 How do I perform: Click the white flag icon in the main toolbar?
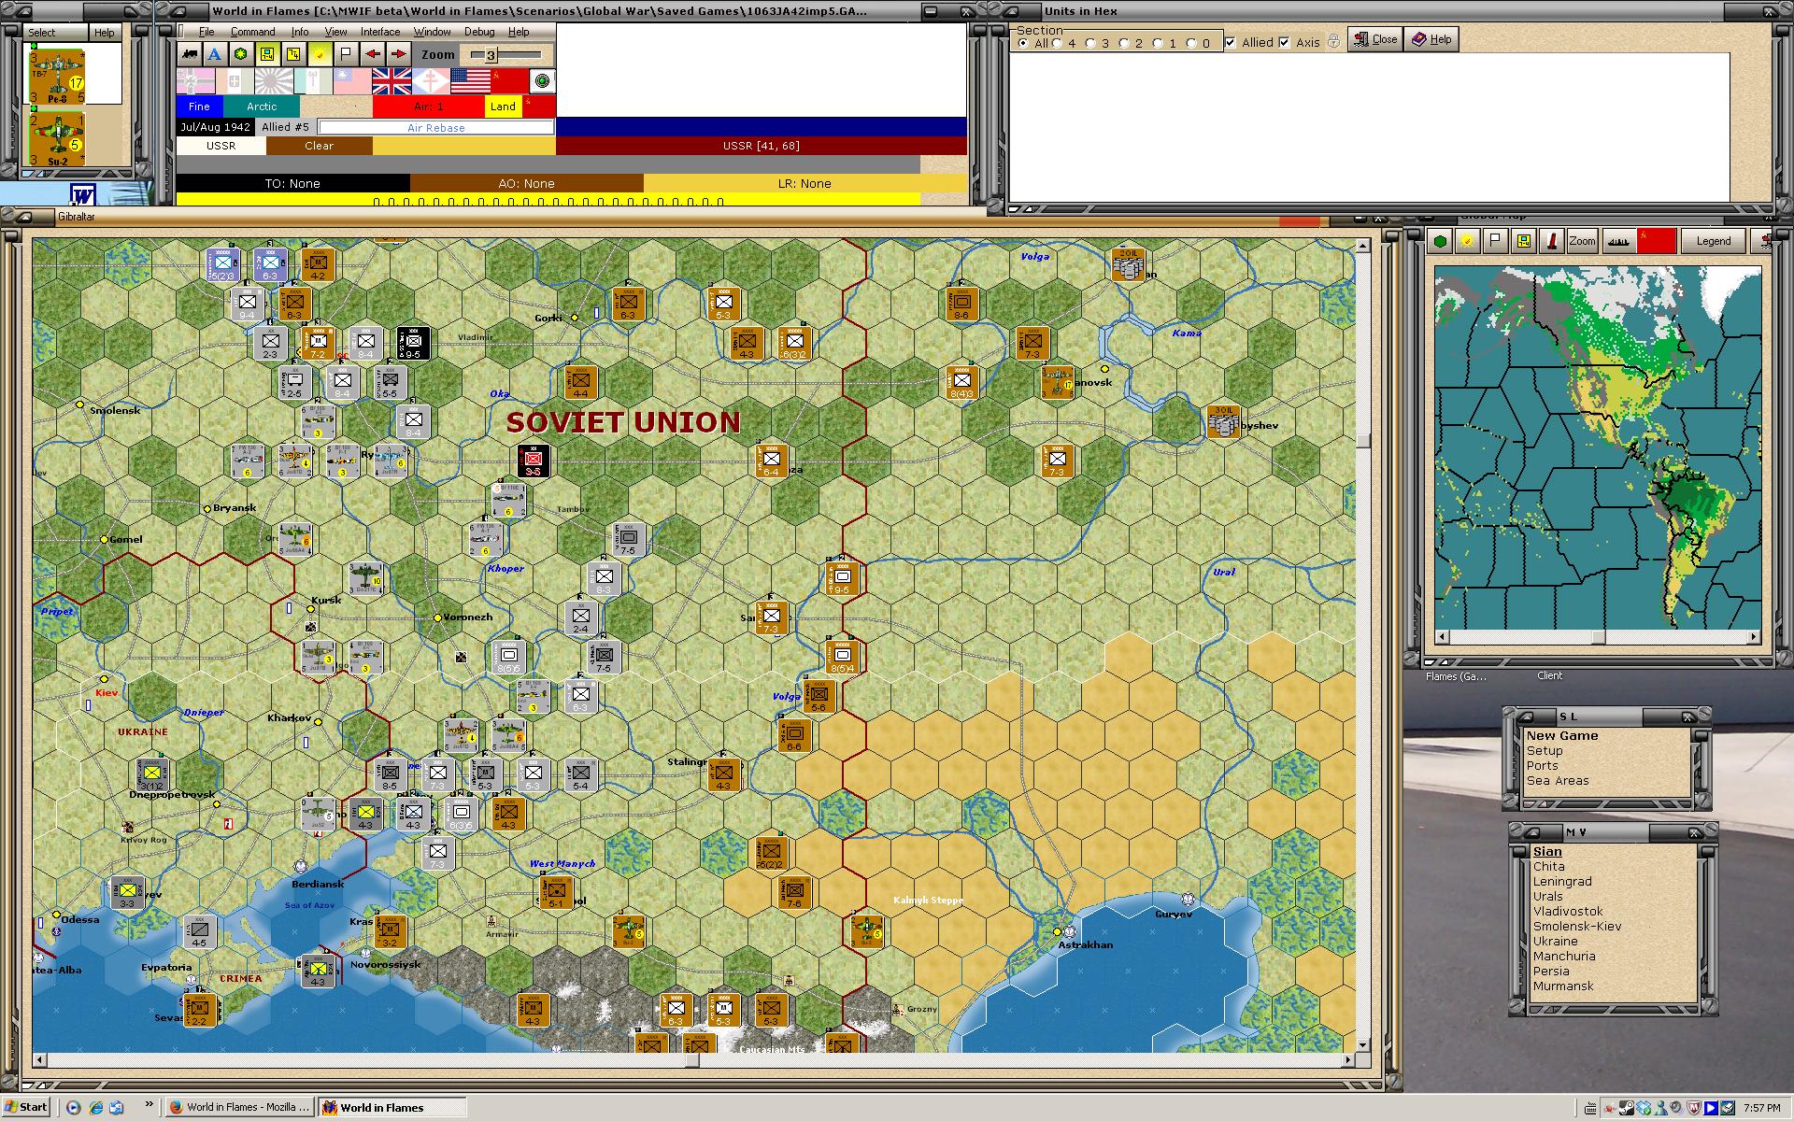[x=346, y=54]
